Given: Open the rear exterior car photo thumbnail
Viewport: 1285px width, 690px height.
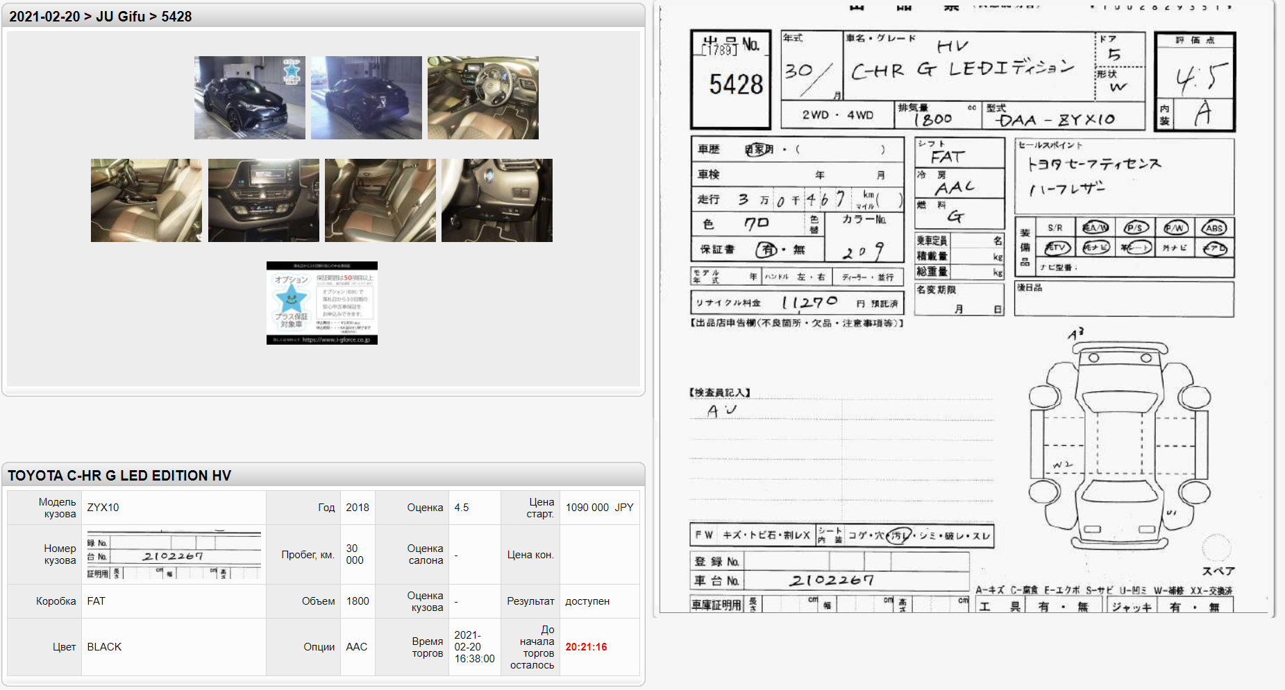Looking at the screenshot, I should click(x=367, y=98).
